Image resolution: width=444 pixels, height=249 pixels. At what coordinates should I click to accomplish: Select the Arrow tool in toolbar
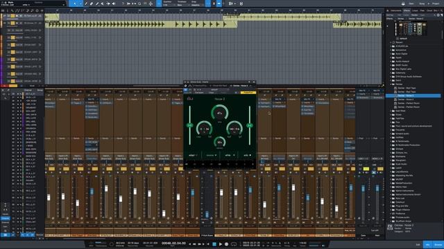tap(75, 3)
